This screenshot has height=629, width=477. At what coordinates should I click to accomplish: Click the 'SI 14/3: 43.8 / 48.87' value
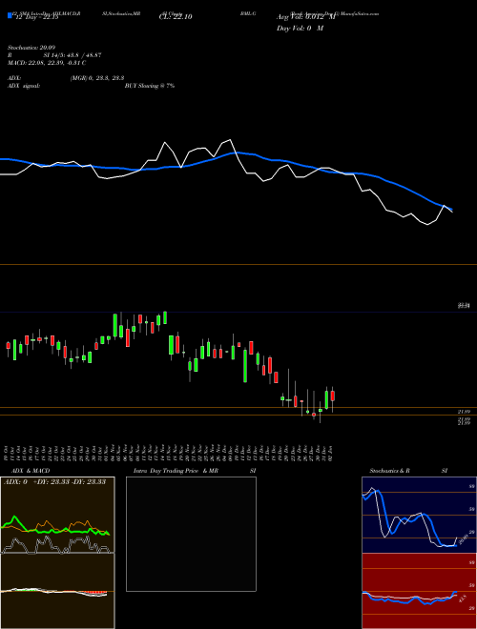pos(73,55)
